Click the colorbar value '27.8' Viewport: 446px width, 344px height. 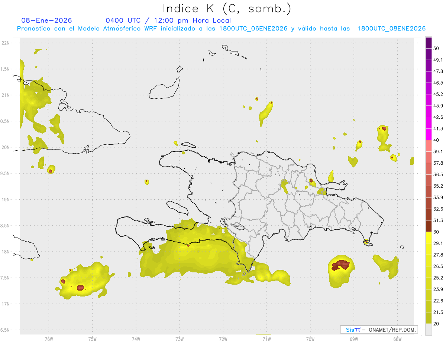tap(438, 255)
